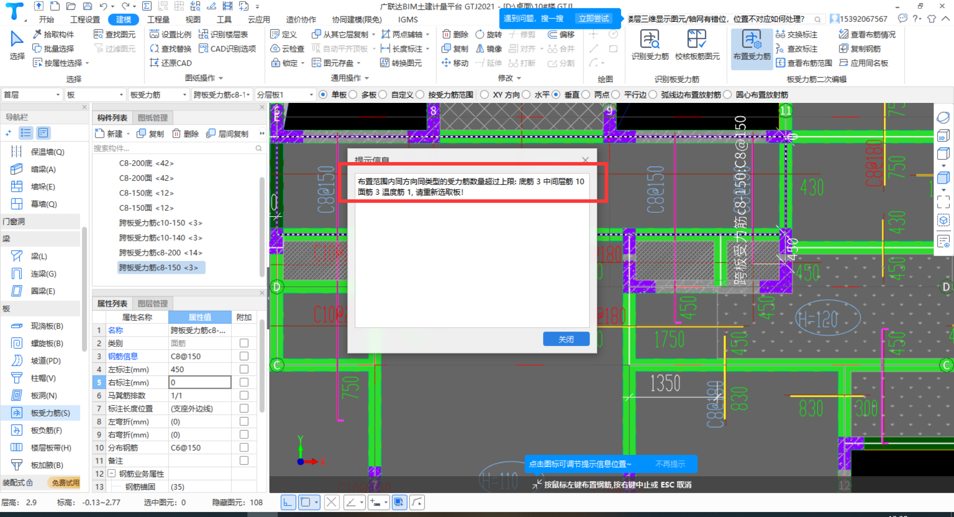Expand the 图纸操作 group arrow
Image resolution: width=954 pixels, height=517 pixels.
pyautogui.click(x=221, y=78)
